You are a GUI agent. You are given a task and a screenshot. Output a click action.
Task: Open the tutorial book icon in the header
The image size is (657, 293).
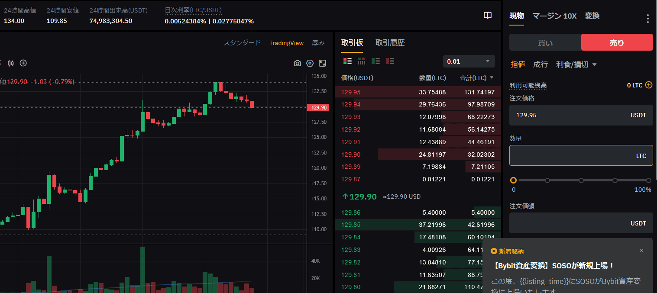point(488,16)
